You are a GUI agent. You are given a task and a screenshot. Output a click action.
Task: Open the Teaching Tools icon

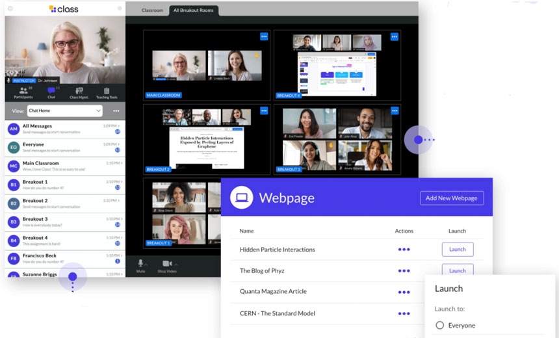pyautogui.click(x=107, y=92)
